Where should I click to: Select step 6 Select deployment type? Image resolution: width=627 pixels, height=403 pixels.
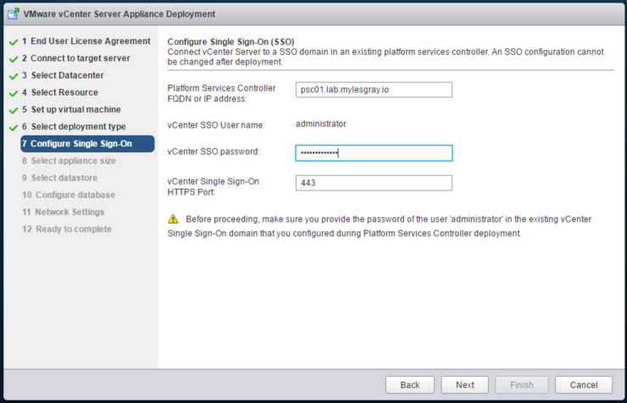[74, 127]
